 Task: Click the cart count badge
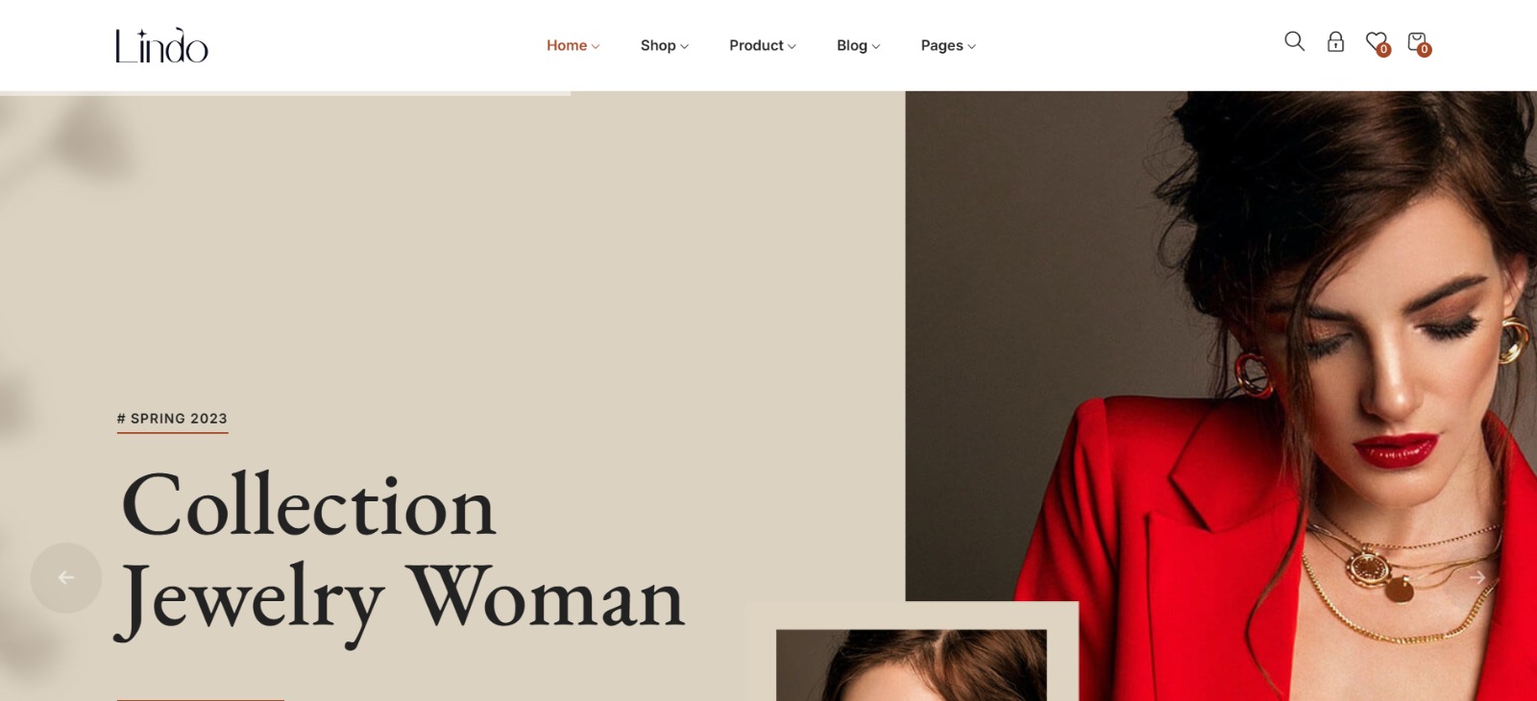pos(1425,50)
